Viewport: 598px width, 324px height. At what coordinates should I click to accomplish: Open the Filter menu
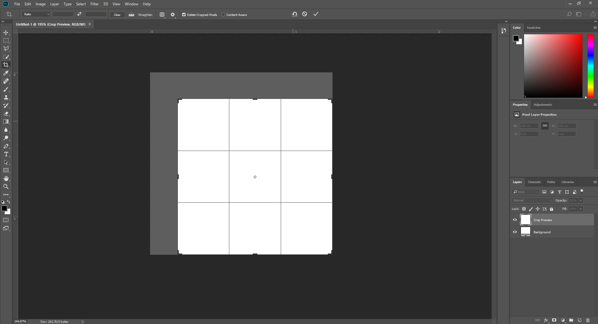click(x=95, y=4)
